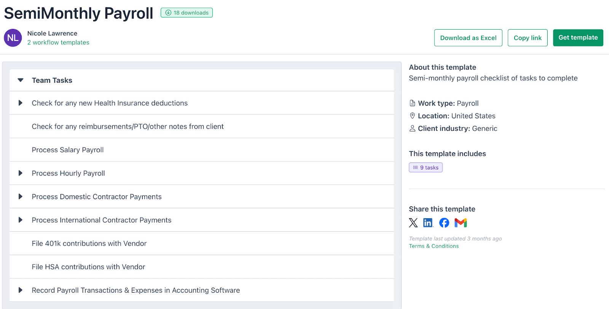Image resolution: width=609 pixels, height=309 pixels.
Task: Share template via Gmail icon
Action: click(x=461, y=223)
